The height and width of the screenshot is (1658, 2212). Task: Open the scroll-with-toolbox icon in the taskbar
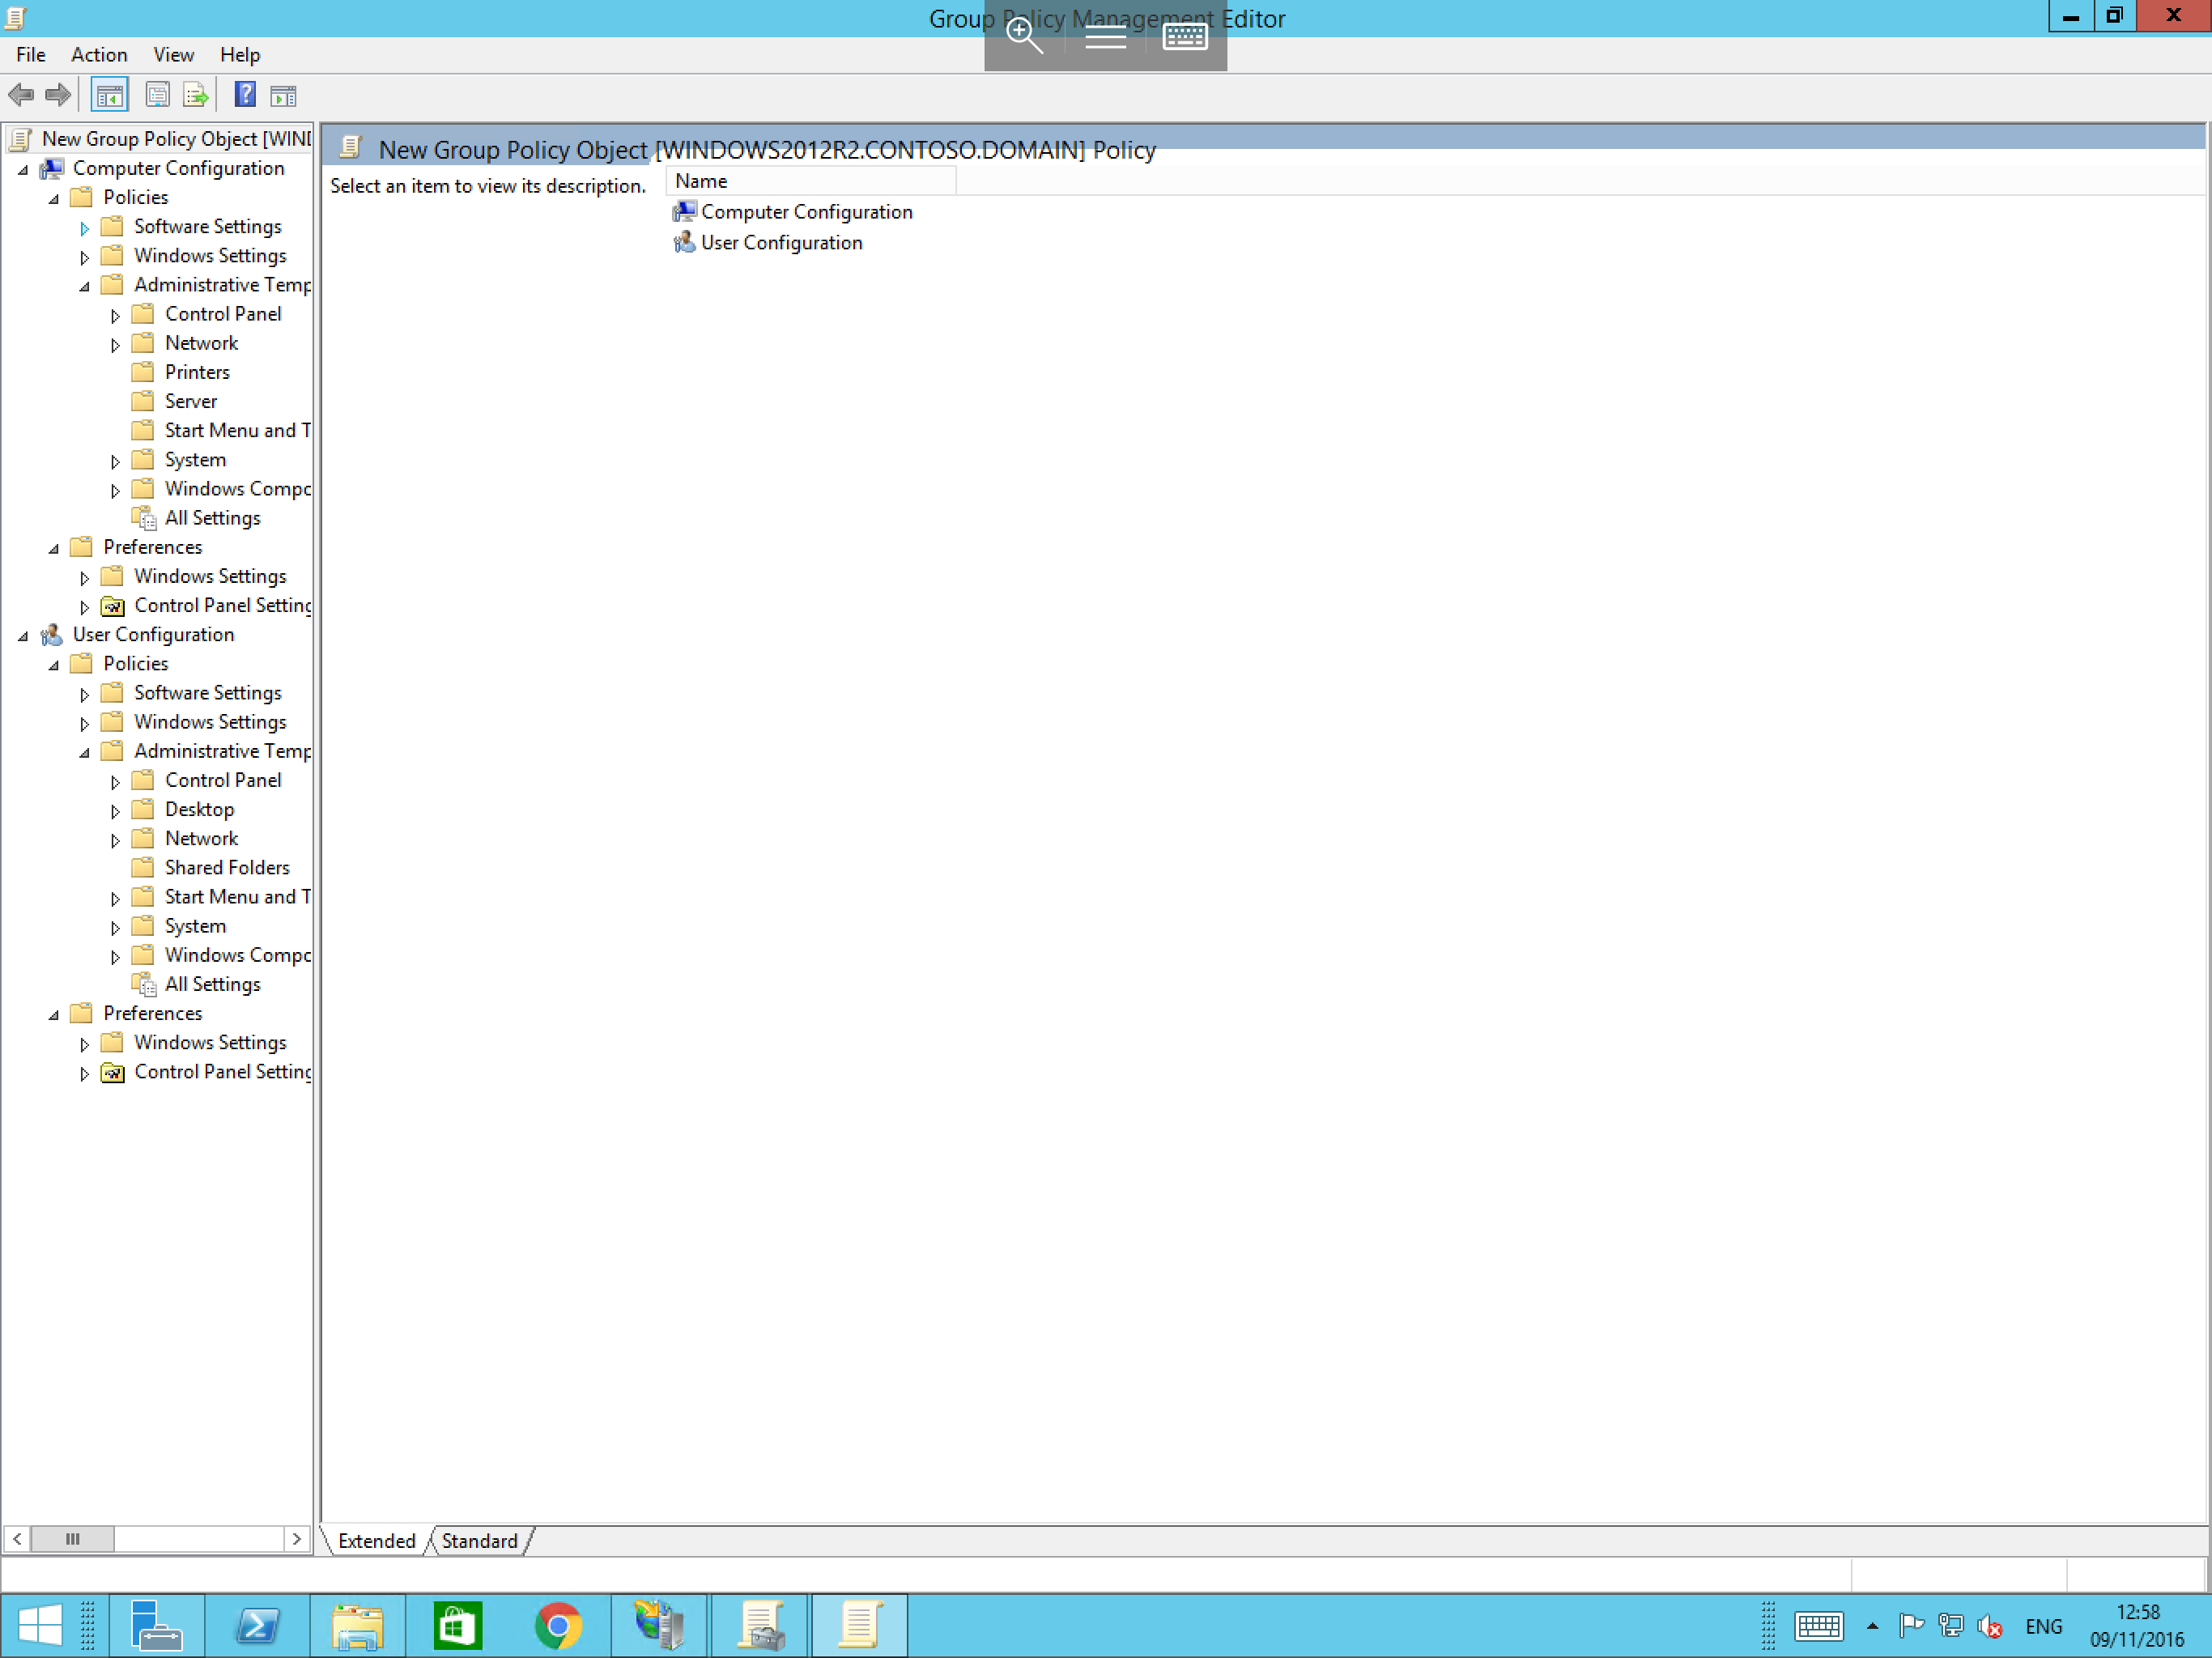coord(760,1625)
